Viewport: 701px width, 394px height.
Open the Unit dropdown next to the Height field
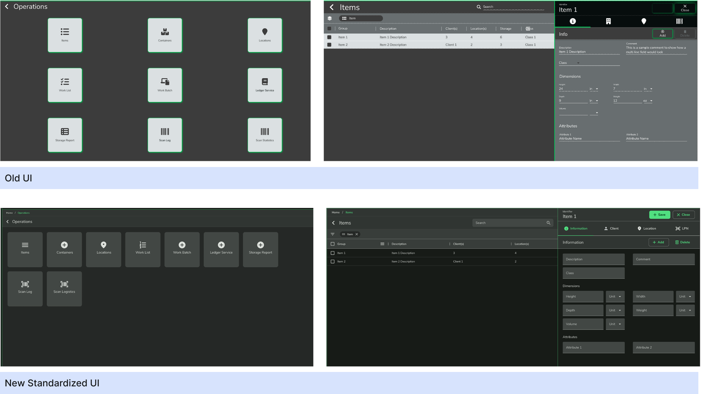[x=615, y=296]
